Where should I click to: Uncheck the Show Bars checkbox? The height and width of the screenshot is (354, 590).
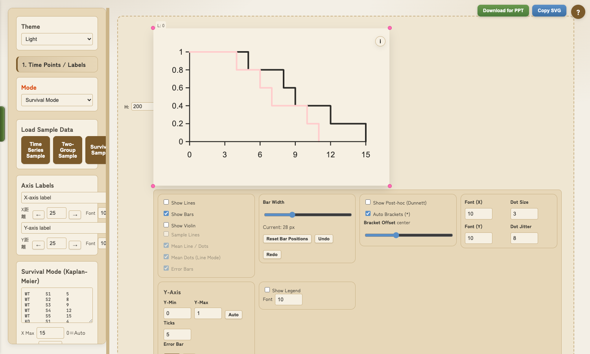point(166,214)
